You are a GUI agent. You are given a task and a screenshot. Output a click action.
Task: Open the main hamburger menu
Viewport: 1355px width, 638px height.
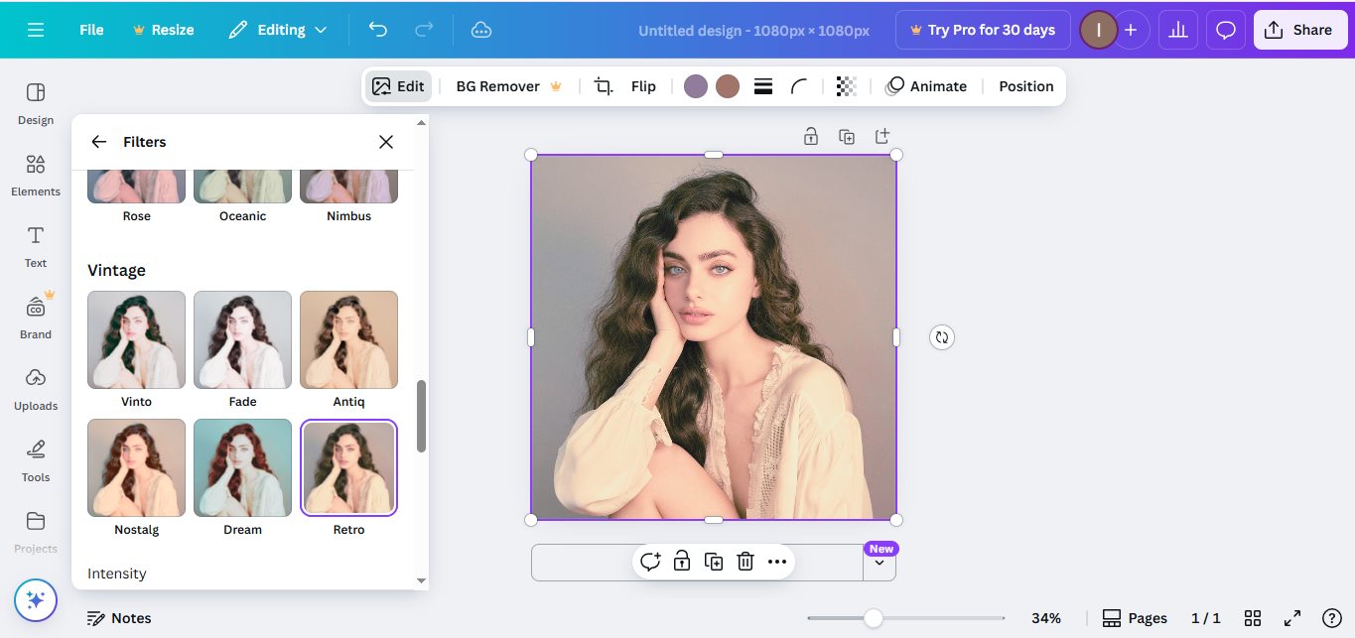[x=37, y=30]
